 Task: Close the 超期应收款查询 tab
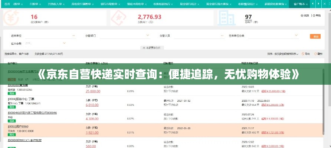coord(286,4)
